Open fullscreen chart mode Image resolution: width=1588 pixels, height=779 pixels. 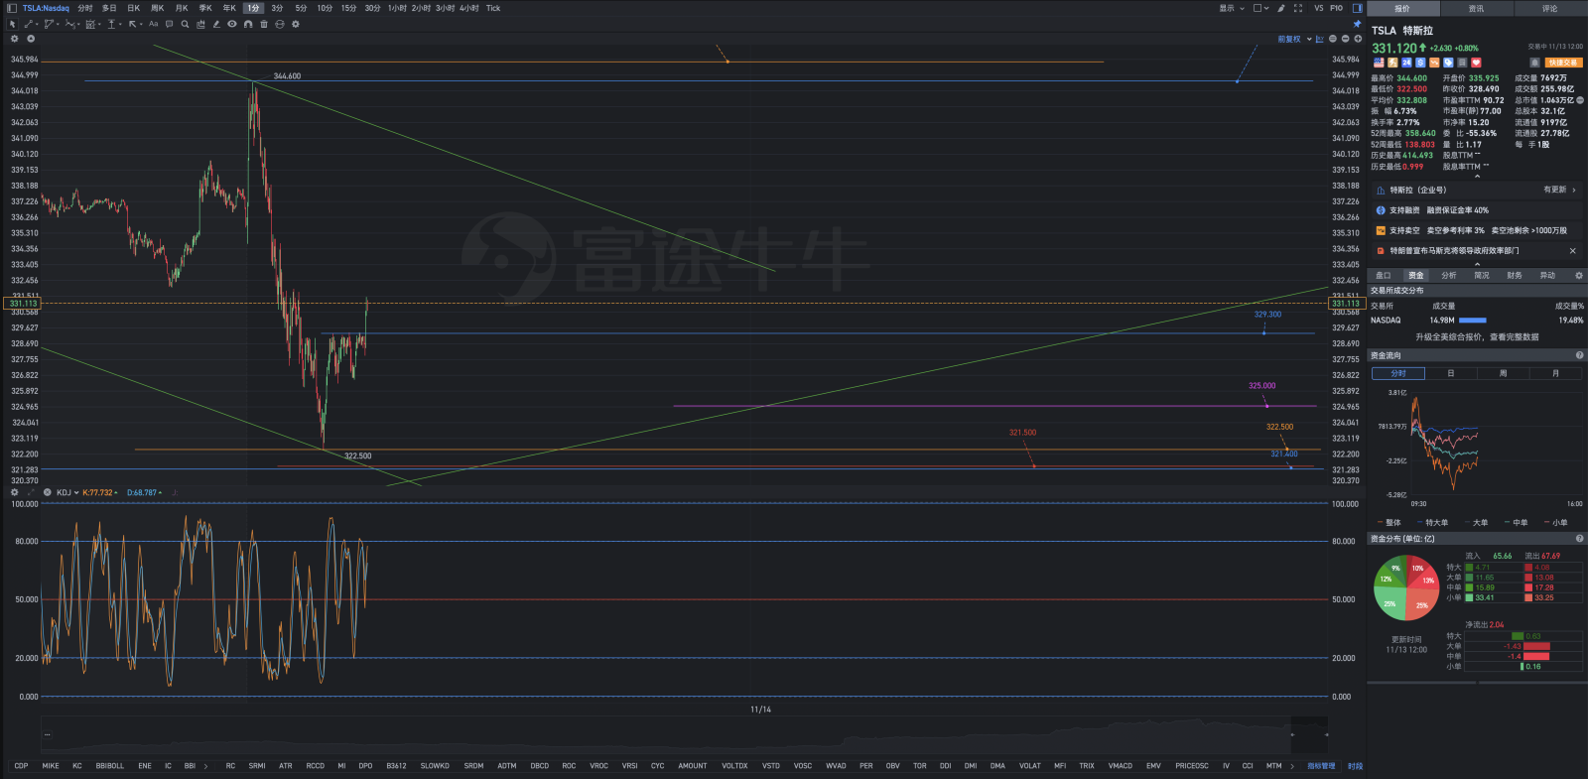click(x=1298, y=8)
